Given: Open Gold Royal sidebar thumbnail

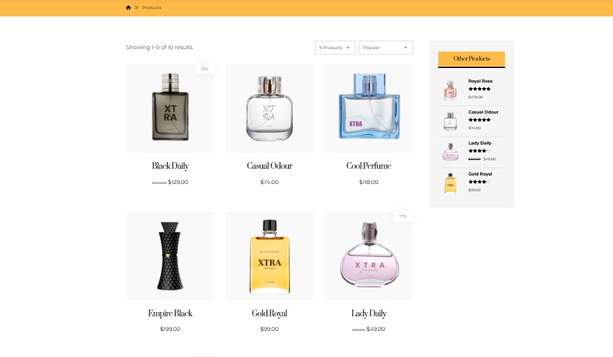Looking at the screenshot, I should tap(450, 183).
